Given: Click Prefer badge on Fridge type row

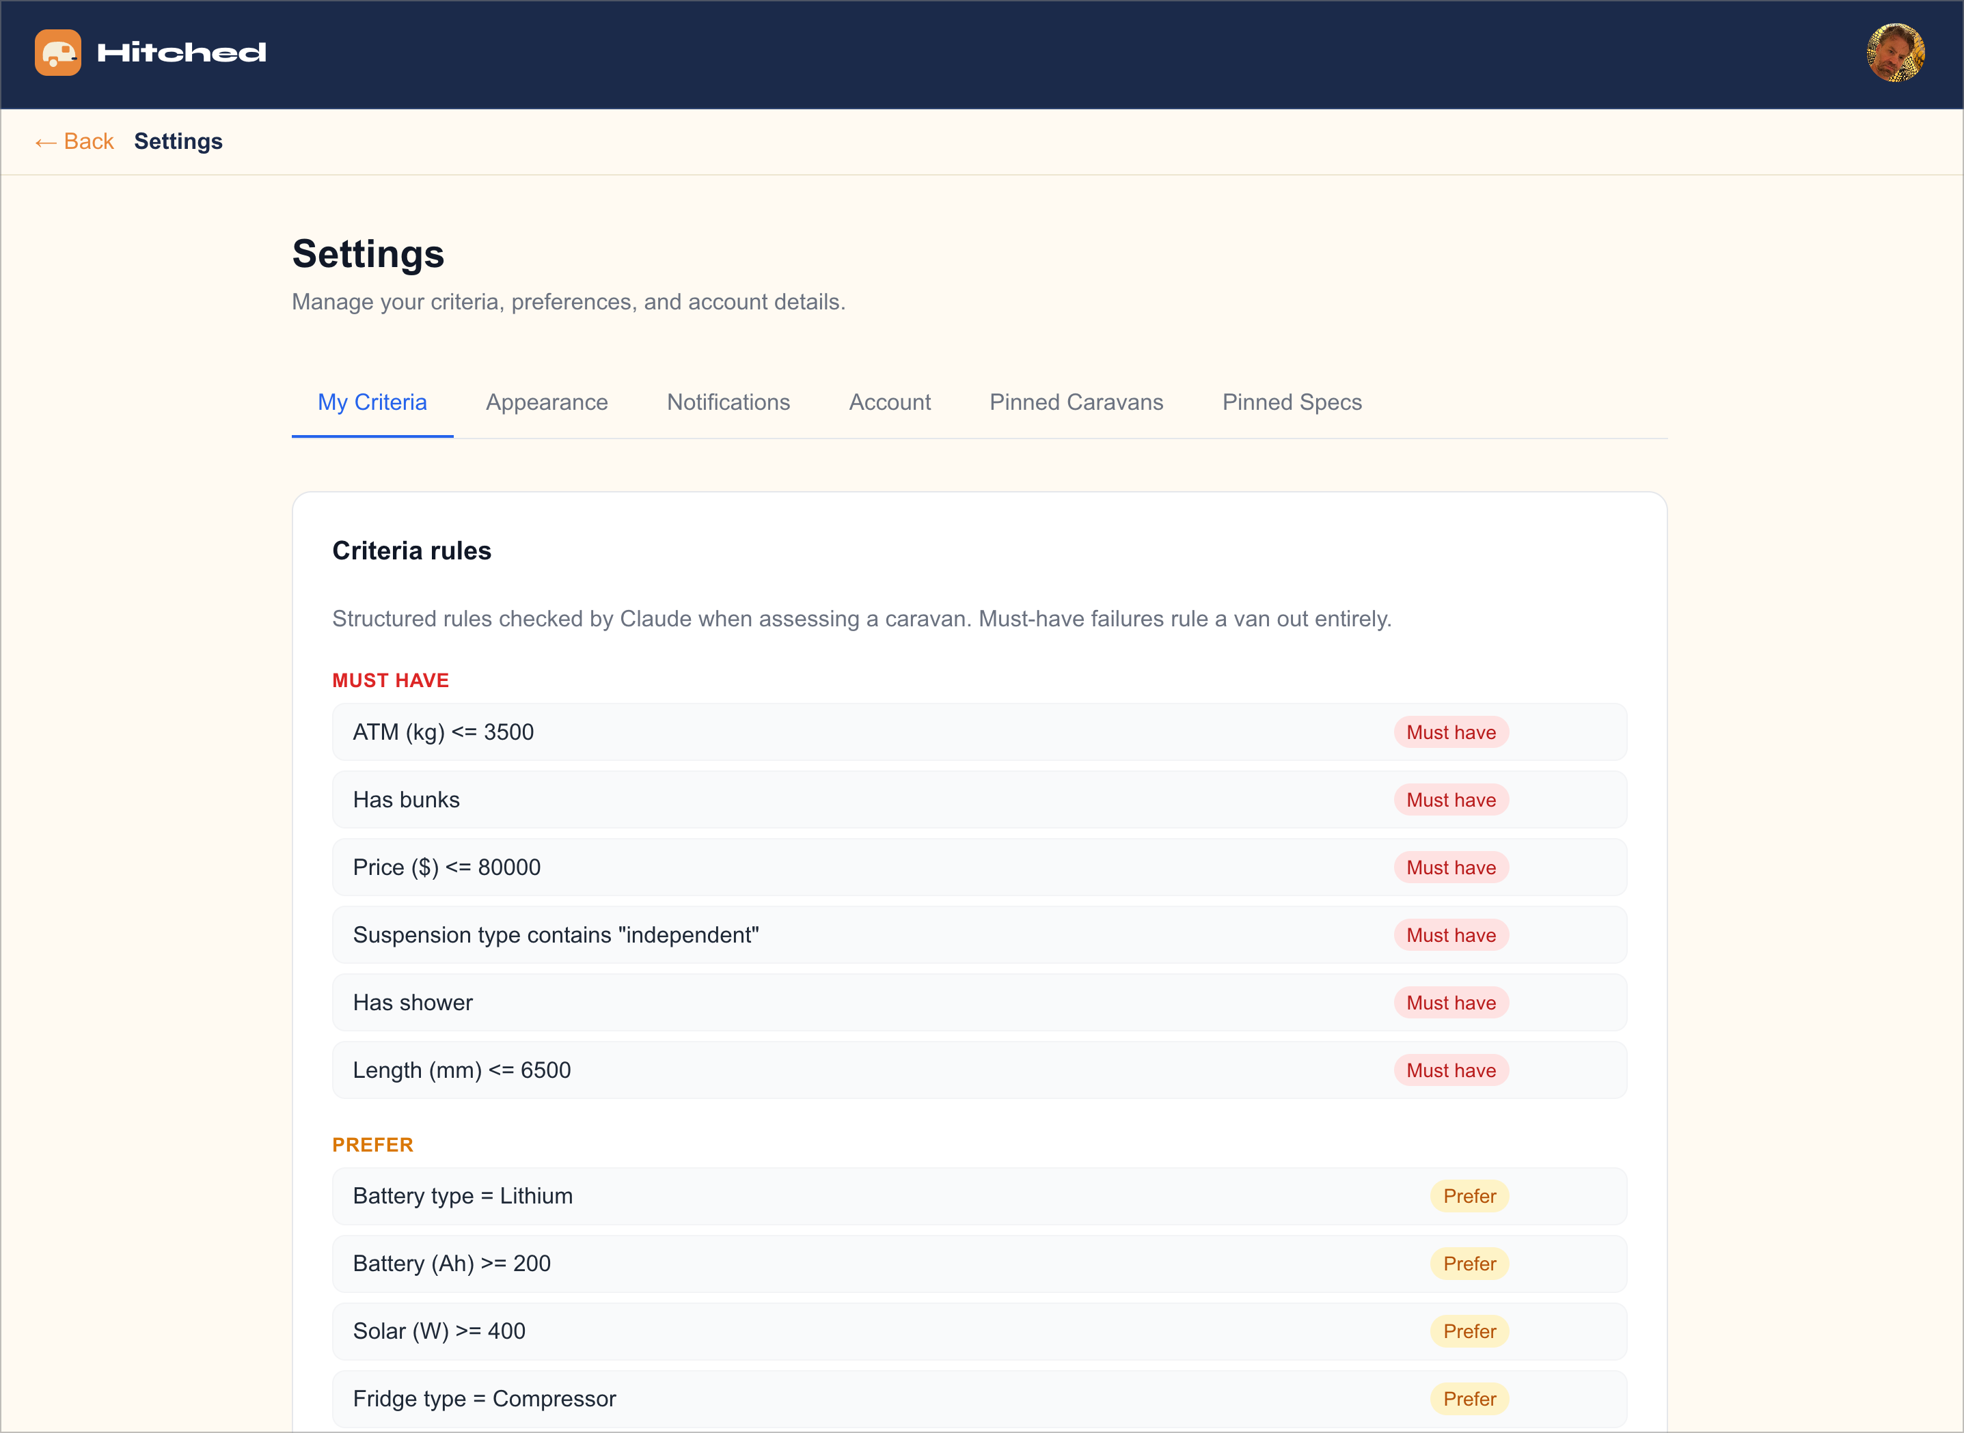Looking at the screenshot, I should pyautogui.click(x=1469, y=1399).
